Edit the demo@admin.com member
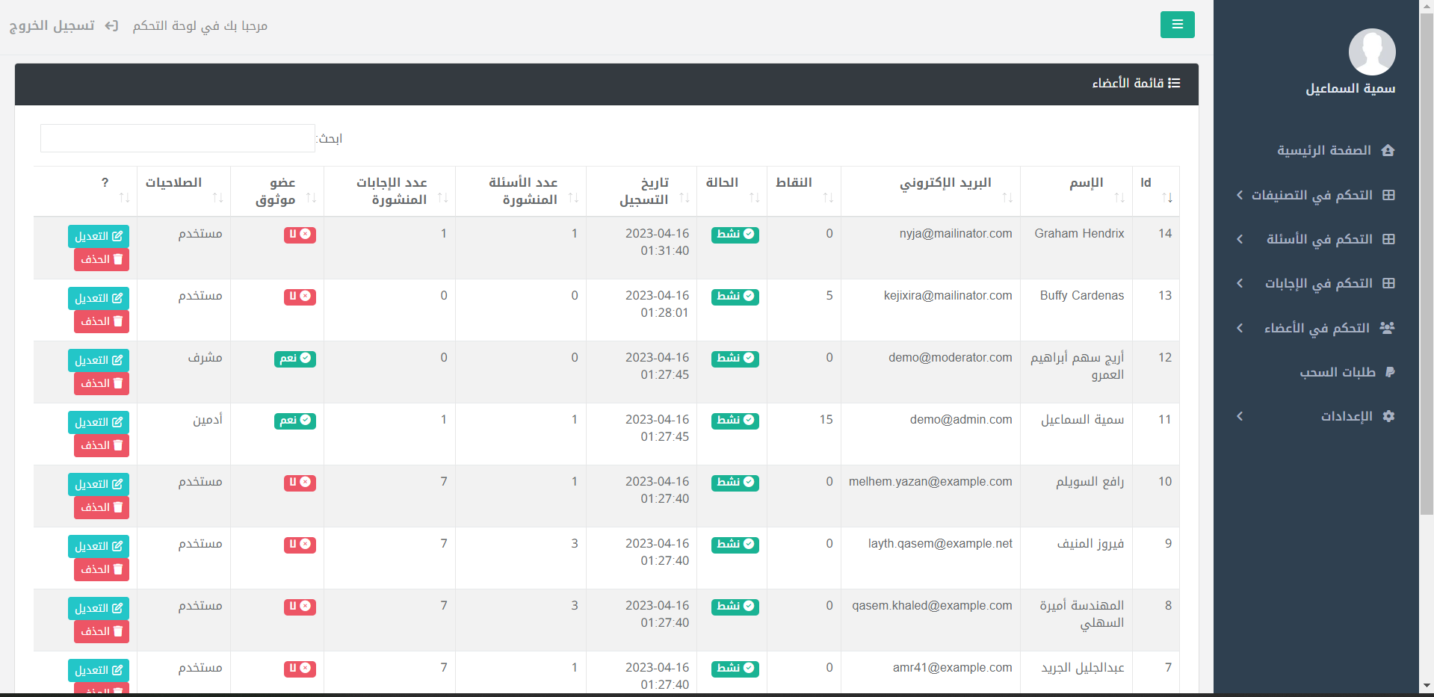Viewport: 1434px width, 697px height. pos(99,422)
